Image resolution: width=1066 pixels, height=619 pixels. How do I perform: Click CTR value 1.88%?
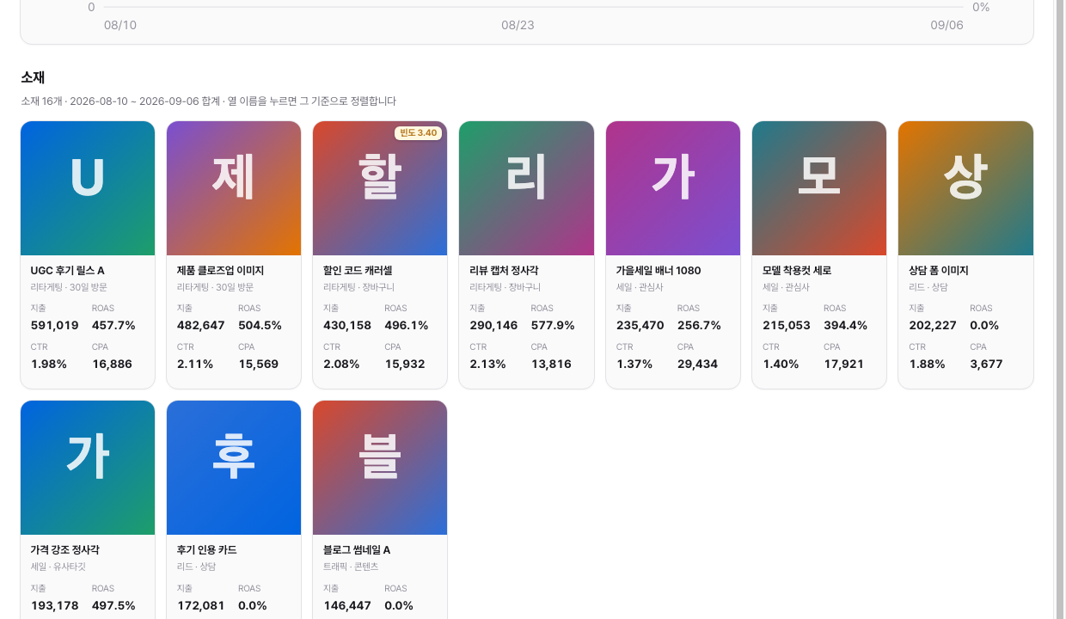pyautogui.click(x=927, y=365)
